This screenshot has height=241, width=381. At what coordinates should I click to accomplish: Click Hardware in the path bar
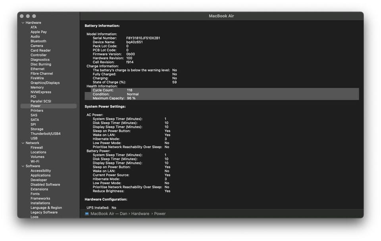140,214
